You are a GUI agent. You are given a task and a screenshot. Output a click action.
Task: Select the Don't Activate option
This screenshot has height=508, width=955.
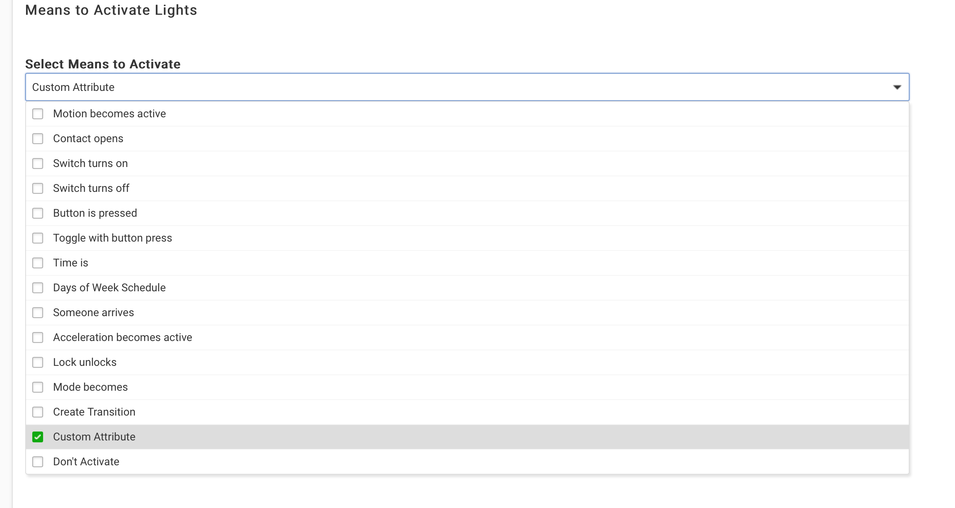pos(86,462)
